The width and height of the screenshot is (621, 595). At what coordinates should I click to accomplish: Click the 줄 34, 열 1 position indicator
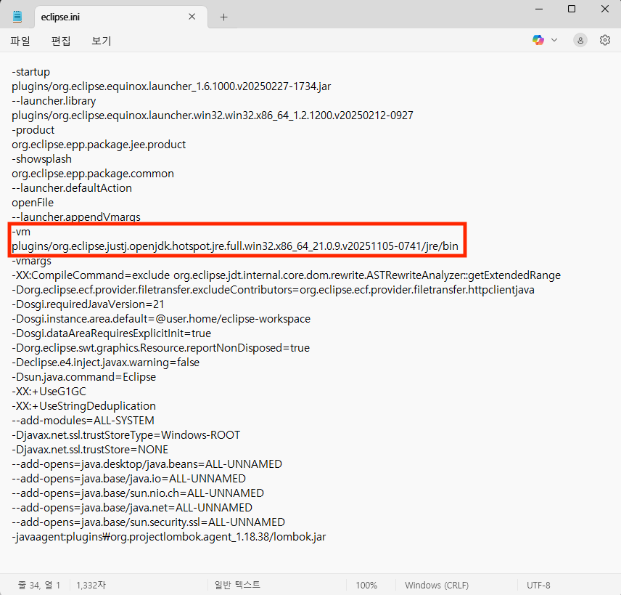pos(34,585)
